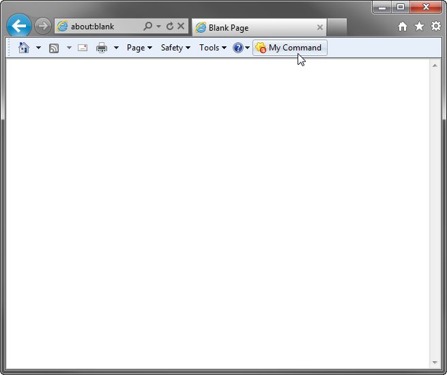
Task: Click the RSS feeds icon
Action: point(54,48)
